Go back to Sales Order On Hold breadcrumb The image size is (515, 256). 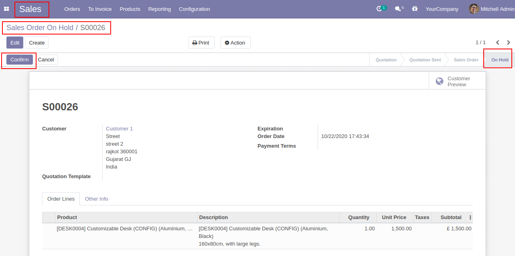pyautogui.click(x=40, y=28)
